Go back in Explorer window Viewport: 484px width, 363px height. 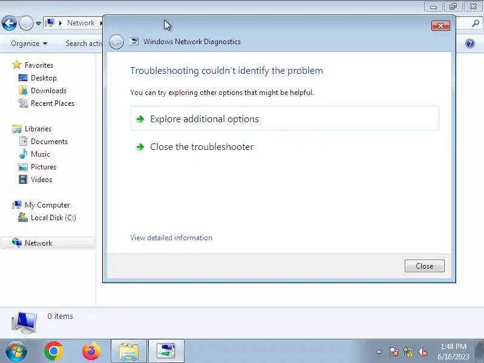click(9, 23)
